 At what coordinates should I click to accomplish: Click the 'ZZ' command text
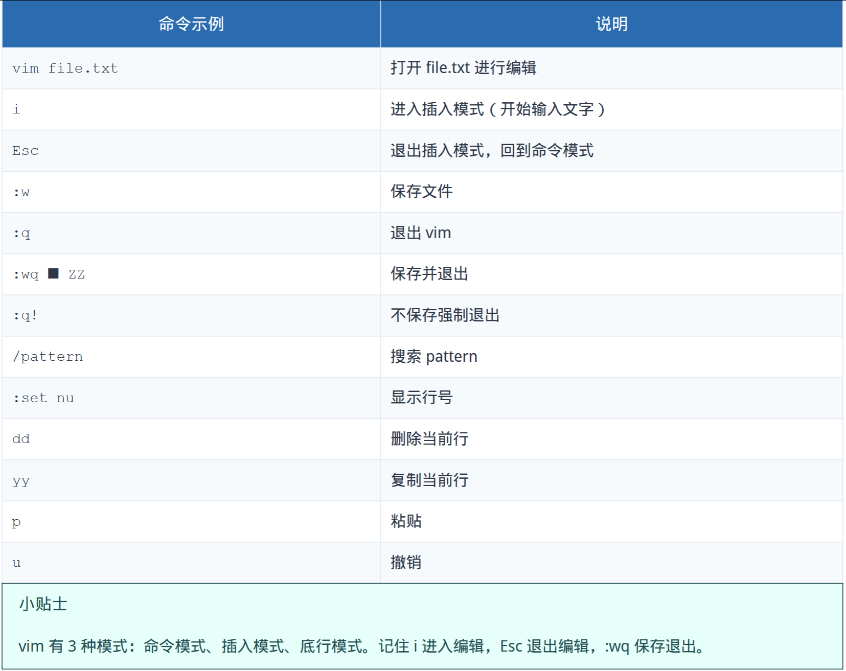coord(77,274)
